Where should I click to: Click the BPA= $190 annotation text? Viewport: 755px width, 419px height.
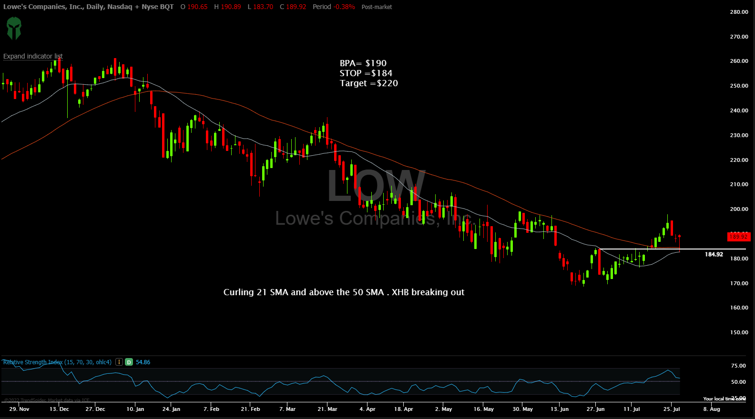coord(363,63)
